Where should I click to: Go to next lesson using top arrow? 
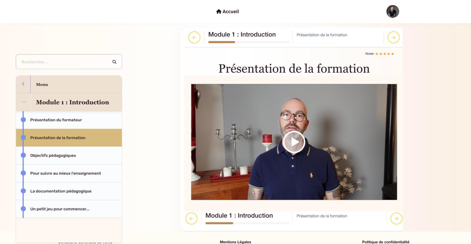(393, 38)
